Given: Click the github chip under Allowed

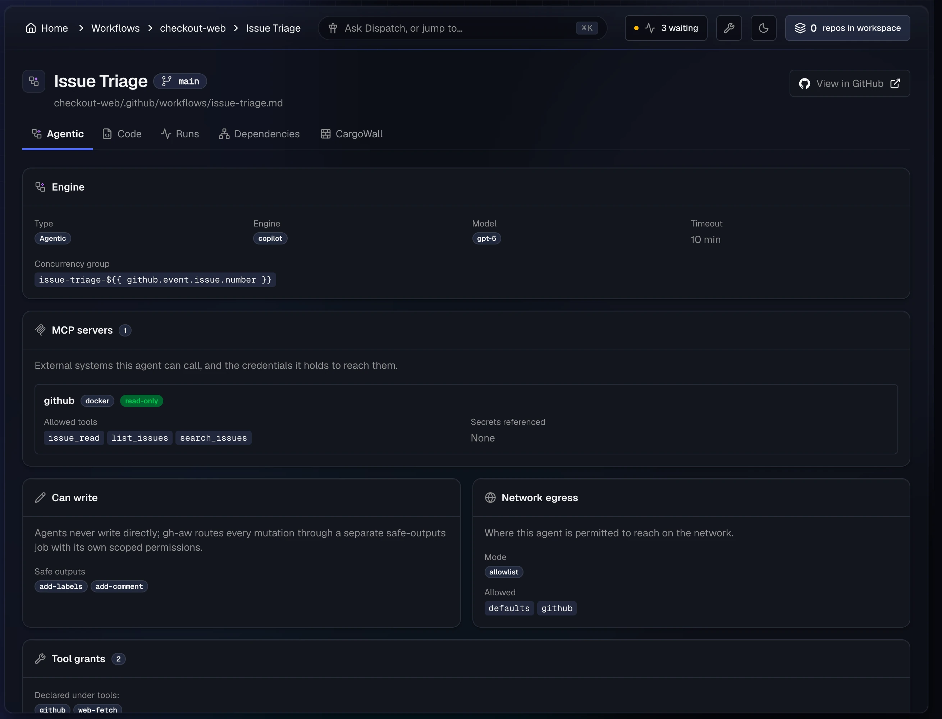Looking at the screenshot, I should [x=557, y=608].
